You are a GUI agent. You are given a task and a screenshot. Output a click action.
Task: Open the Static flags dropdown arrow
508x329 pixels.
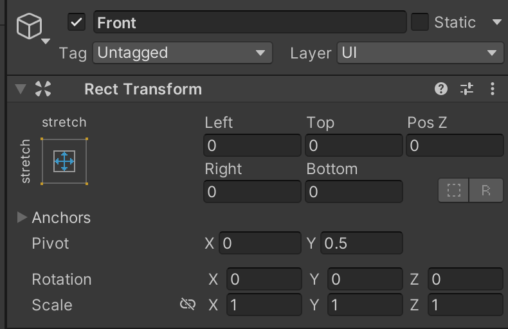pyautogui.click(x=496, y=22)
